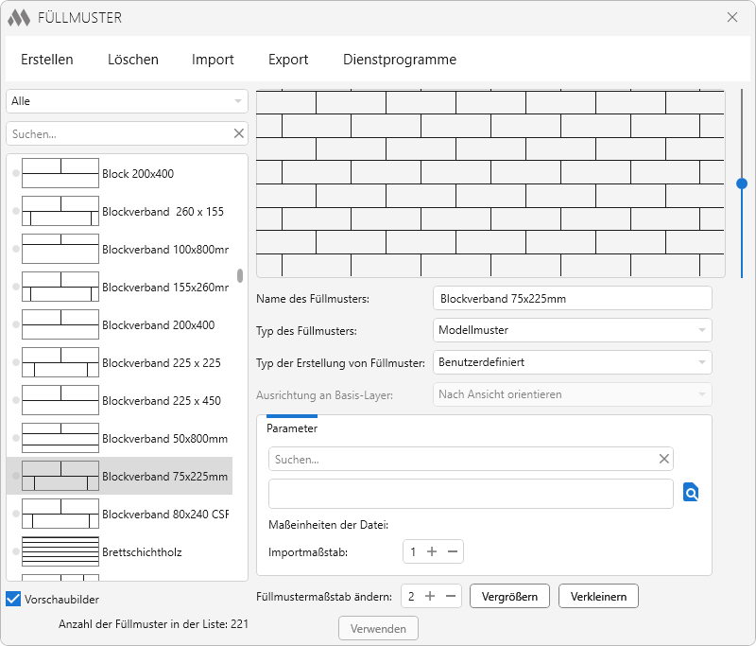Click the Vergrößern button
This screenshot has width=756, height=646.
pyautogui.click(x=509, y=596)
